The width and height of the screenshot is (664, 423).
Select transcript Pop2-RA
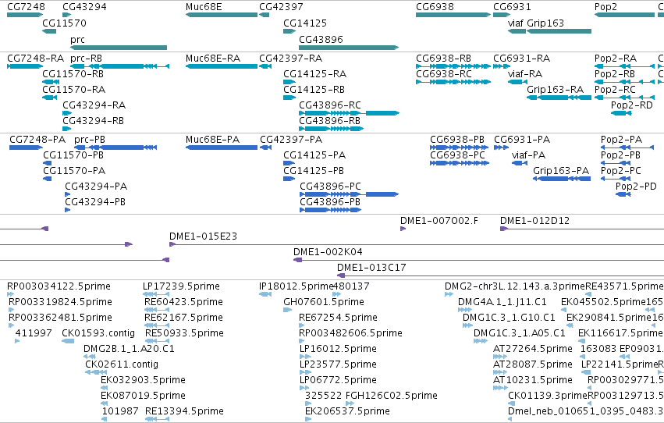point(625,66)
